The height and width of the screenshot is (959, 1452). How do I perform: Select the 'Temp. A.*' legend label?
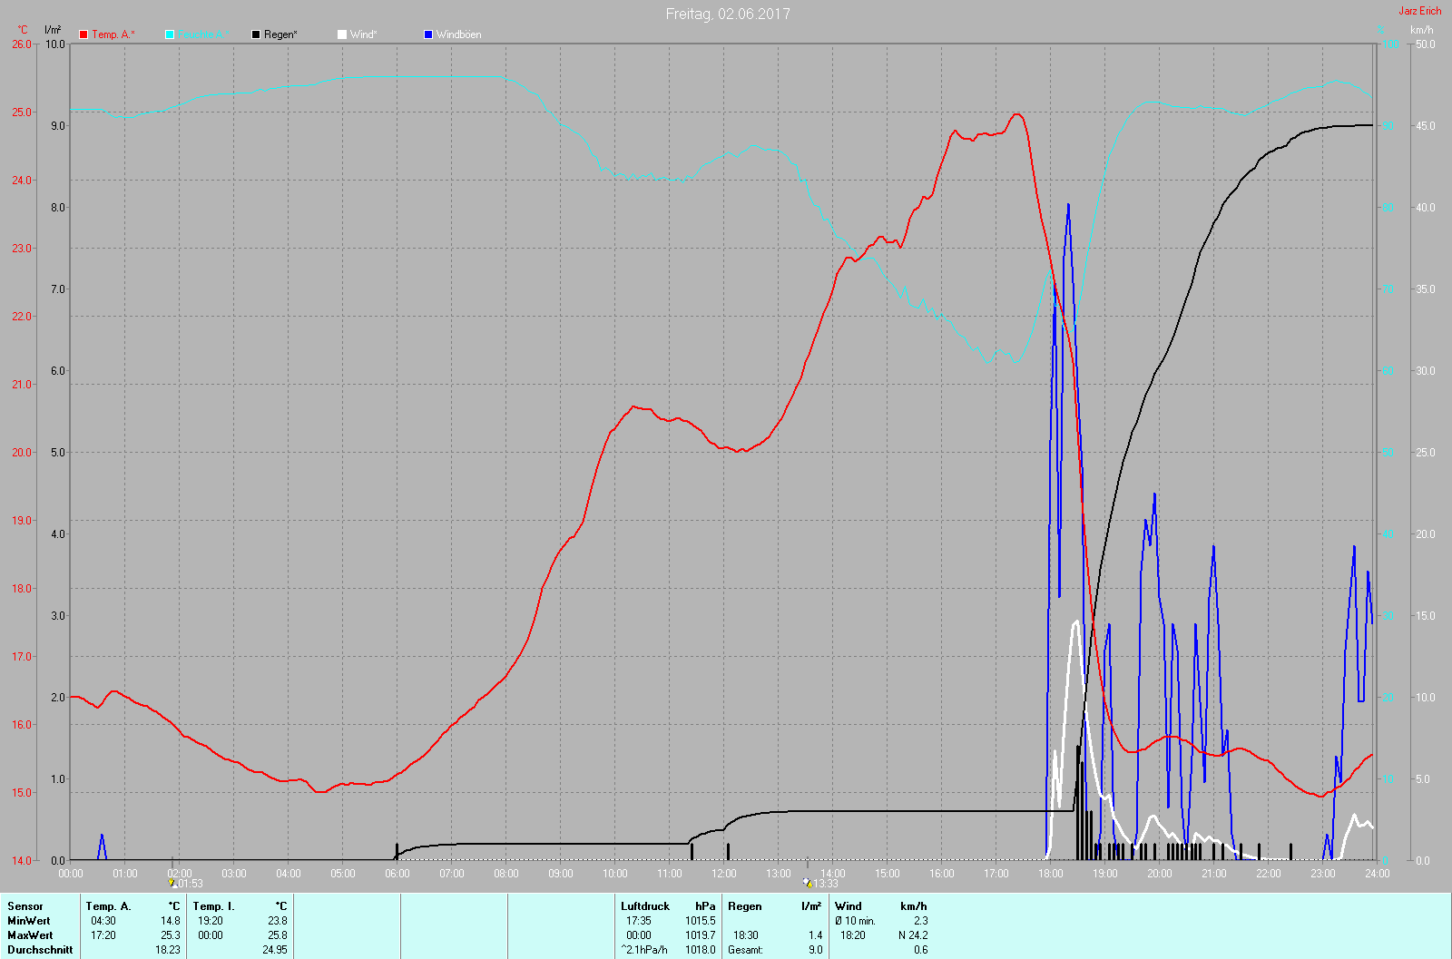pyautogui.click(x=113, y=34)
